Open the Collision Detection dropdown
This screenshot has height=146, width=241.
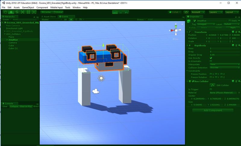coord(224,68)
